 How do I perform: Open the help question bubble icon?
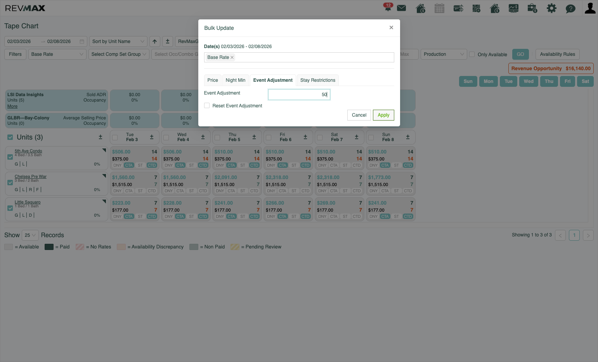570,9
